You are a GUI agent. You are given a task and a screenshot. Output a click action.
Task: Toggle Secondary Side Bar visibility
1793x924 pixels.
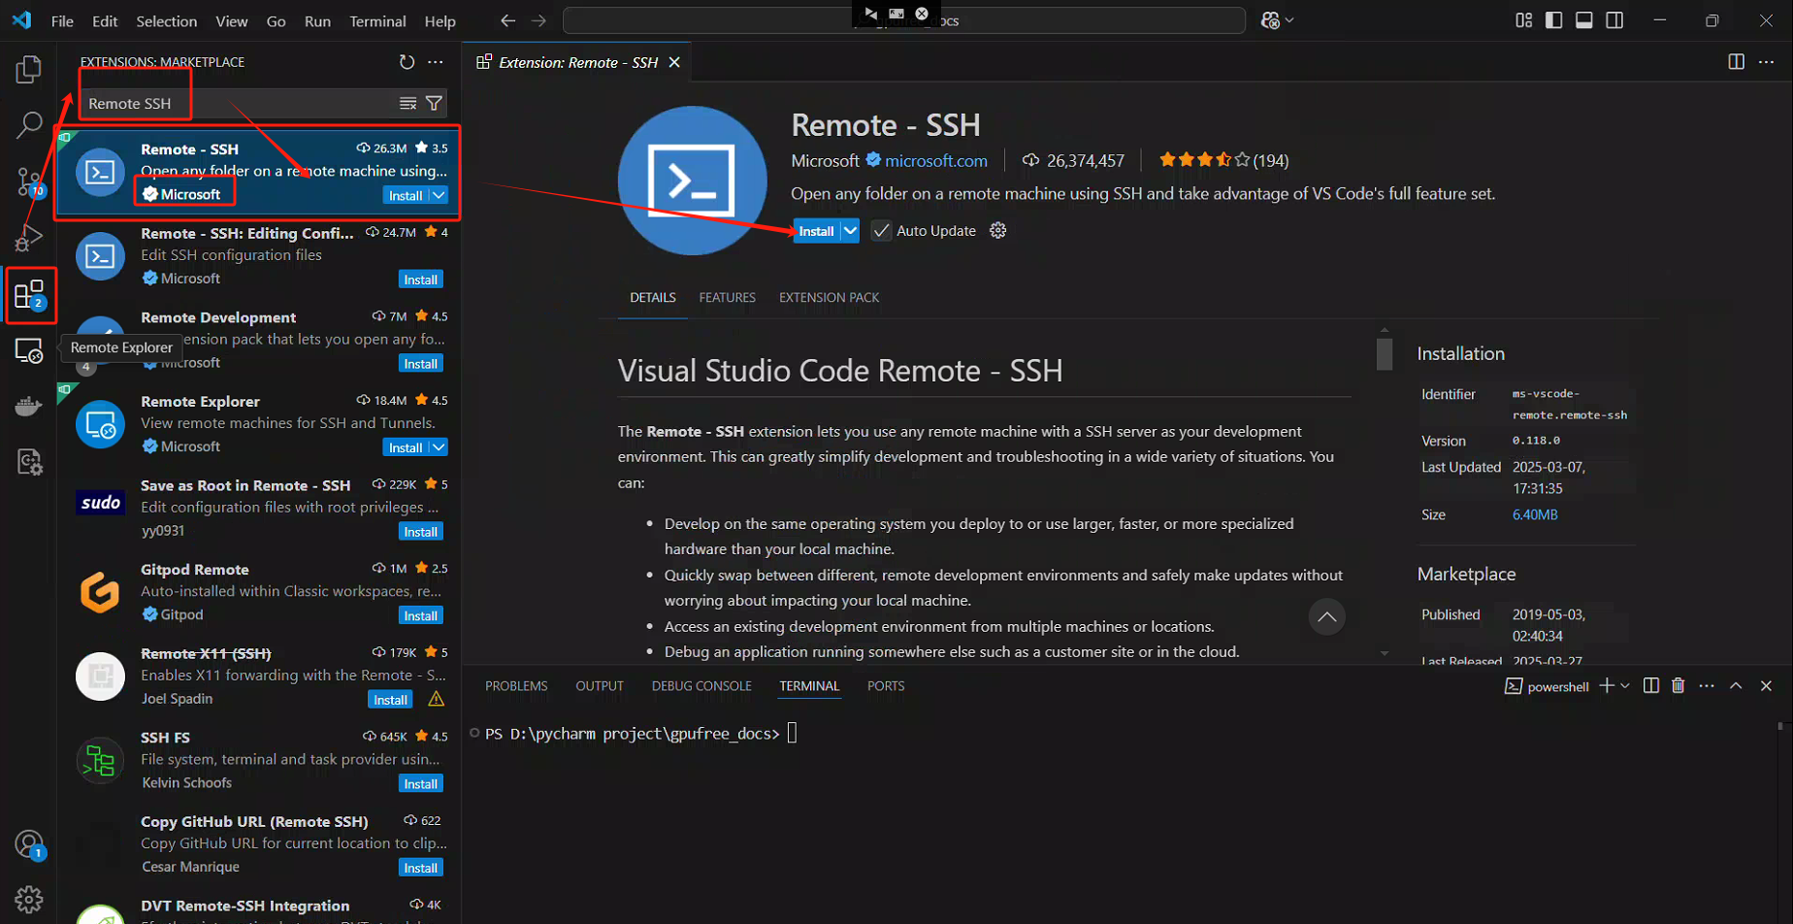click(1614, 20)
